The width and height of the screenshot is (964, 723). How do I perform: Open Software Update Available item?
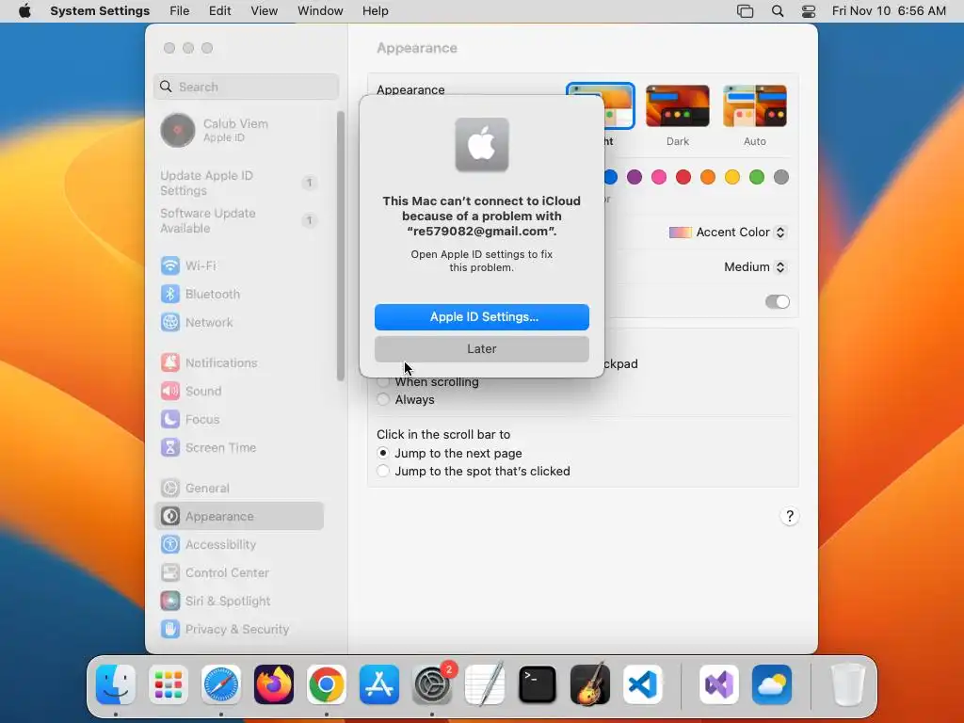pos(240,220)
